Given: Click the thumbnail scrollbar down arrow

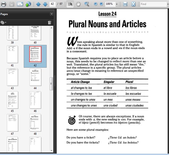Looking at the screenshot, I should coord(52,151).
